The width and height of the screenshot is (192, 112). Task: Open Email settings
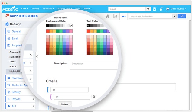15,39
